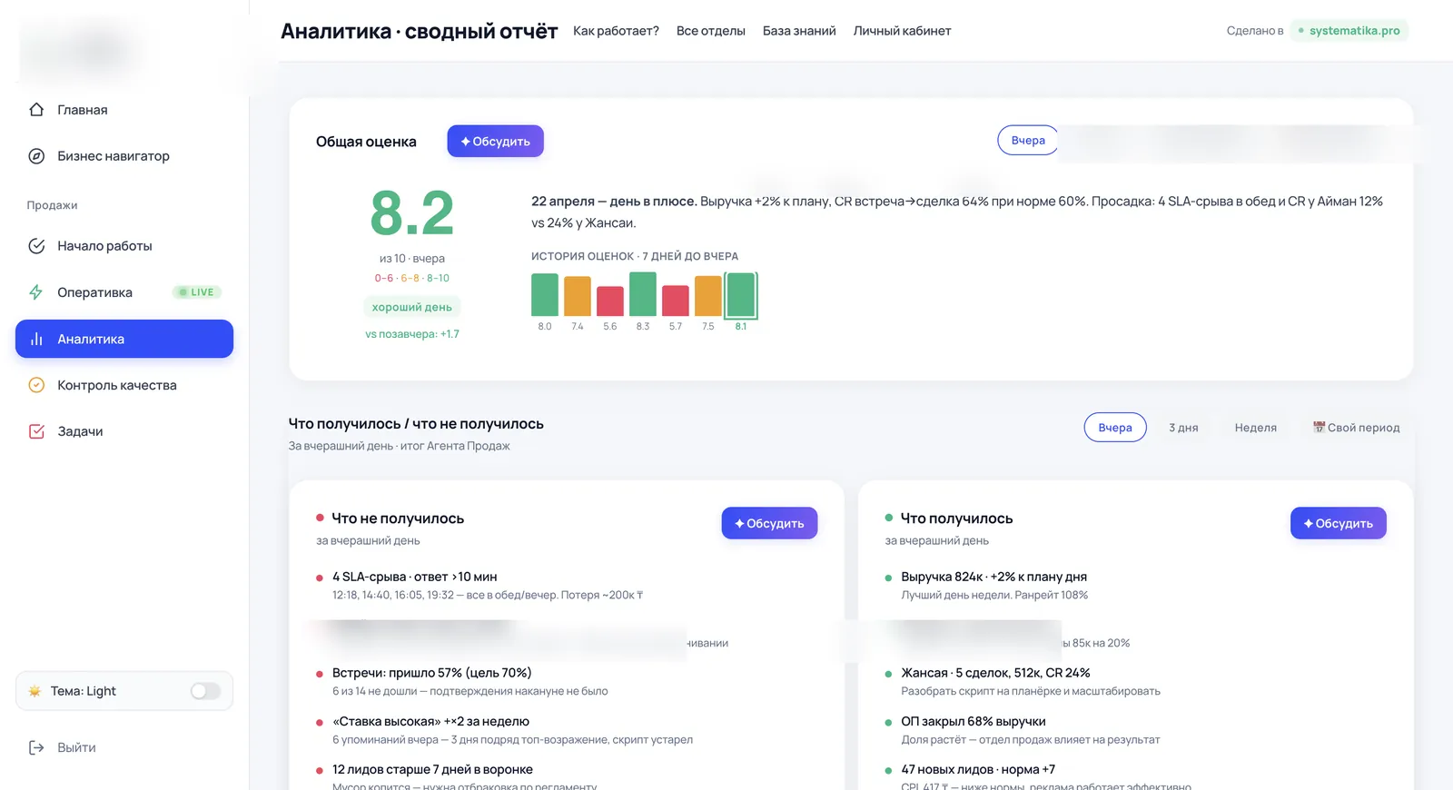Click the red history bar labeled 5.7
Screen dimensions: 1453x790
[x=676, y=301]
